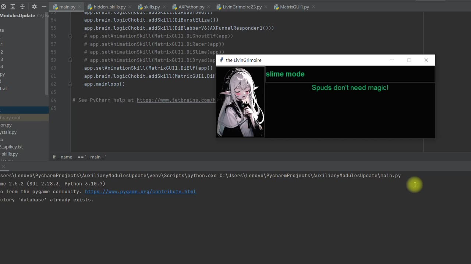
Task: Close the Run tool window tab
Action: (x=3, y=167)
